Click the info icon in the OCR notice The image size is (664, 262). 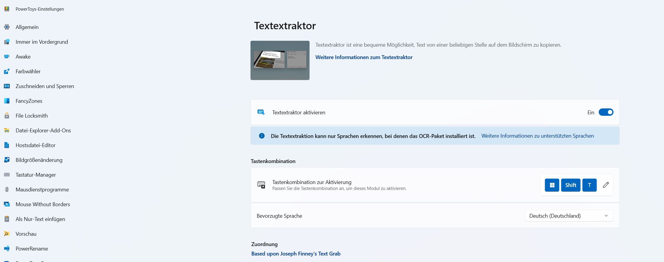coord(262,136)
